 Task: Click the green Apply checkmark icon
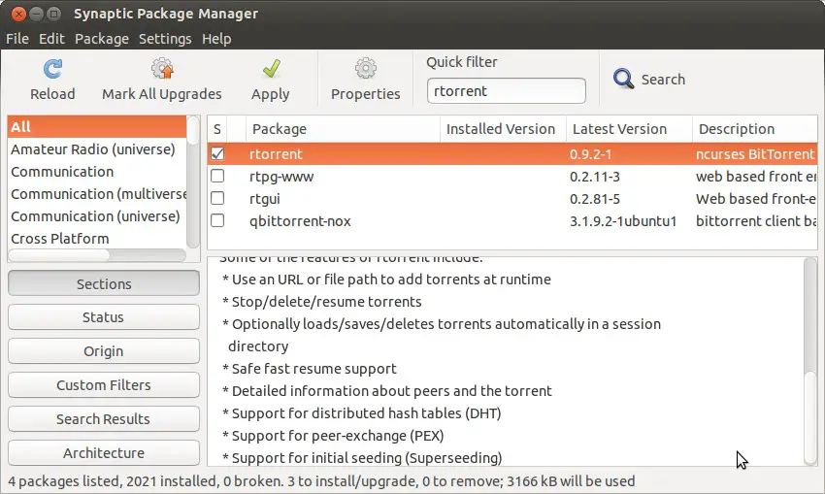point(271,68)
